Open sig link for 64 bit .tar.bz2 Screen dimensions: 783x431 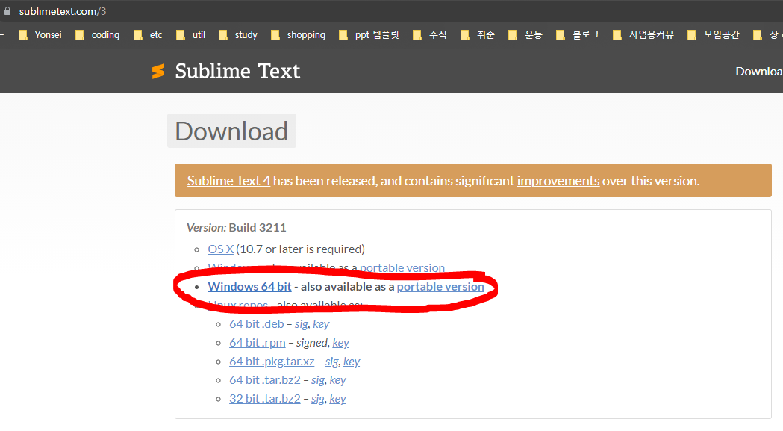tap(317, 380)
